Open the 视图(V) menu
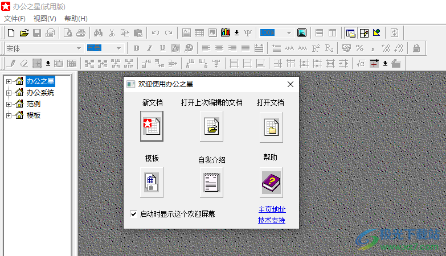This screenshot has width=446, height=256. click(44, 19)
